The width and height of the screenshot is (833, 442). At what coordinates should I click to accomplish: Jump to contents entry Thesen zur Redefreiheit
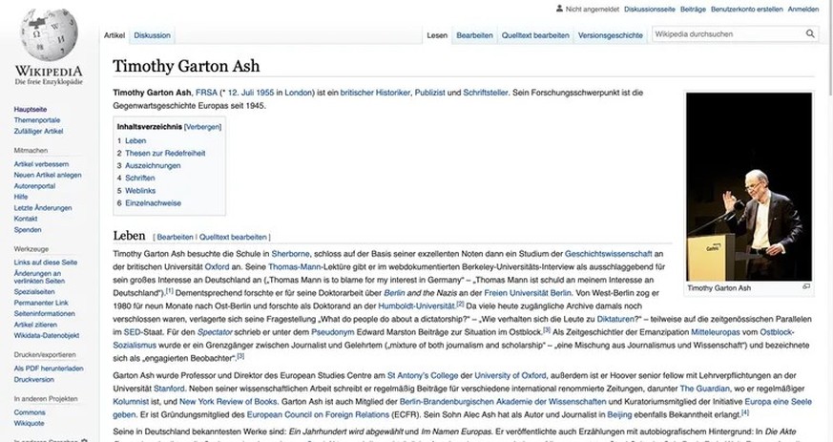pyautogui.click(x=161, y=153)
